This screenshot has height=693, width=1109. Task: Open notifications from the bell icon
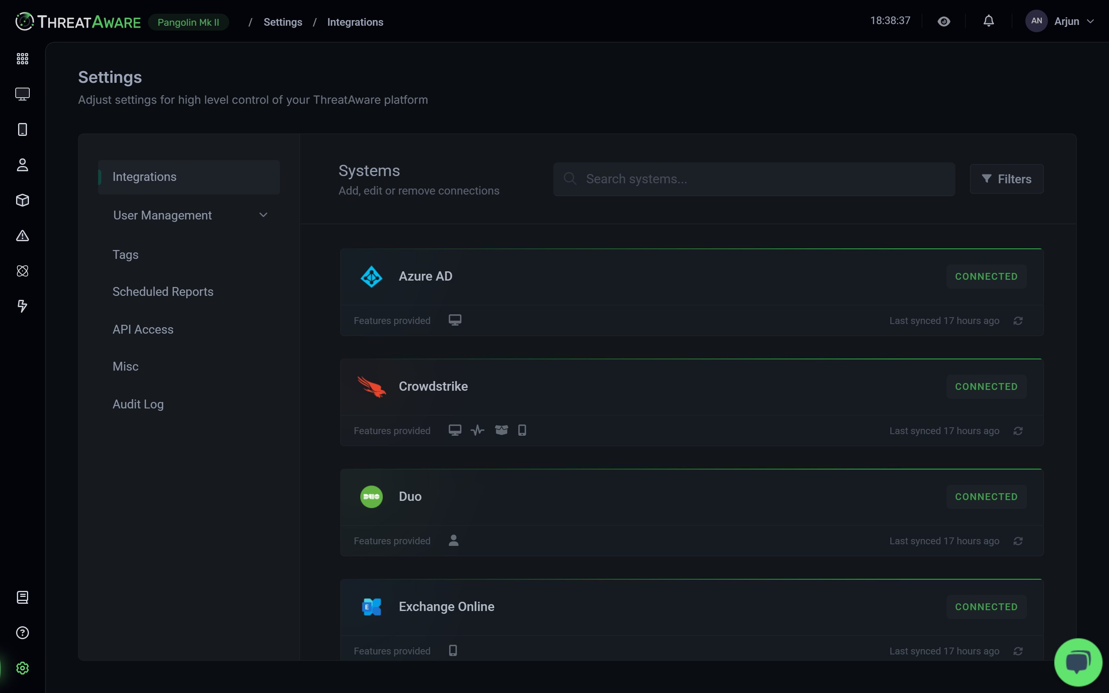tap(988, 21)
